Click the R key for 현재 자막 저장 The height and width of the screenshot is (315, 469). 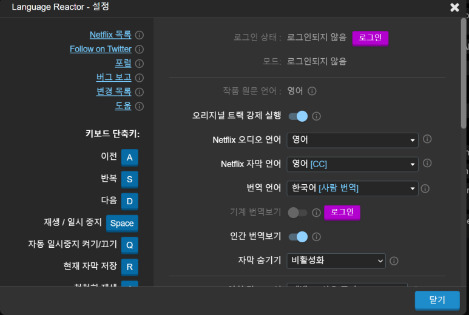129,267
